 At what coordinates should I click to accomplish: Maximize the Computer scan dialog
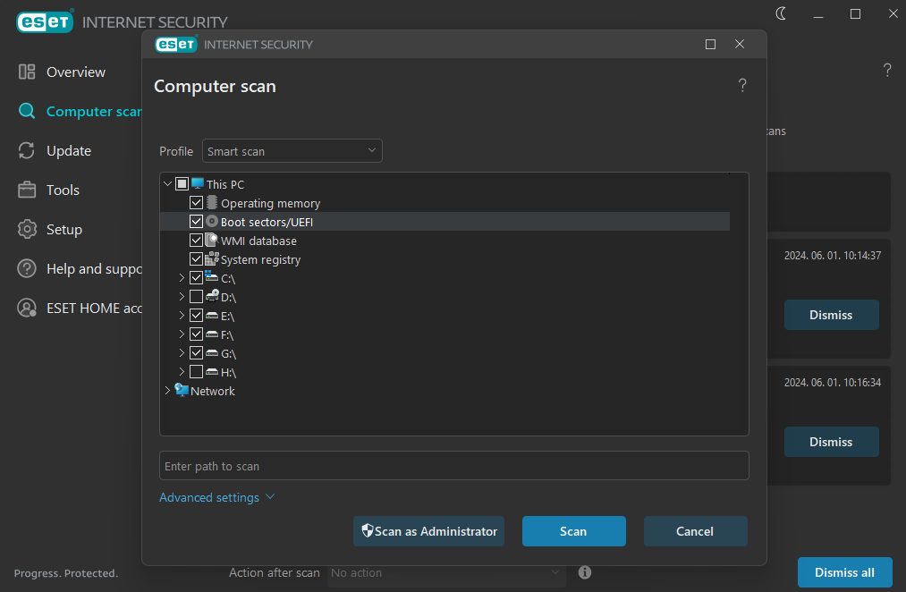[711, 44]
